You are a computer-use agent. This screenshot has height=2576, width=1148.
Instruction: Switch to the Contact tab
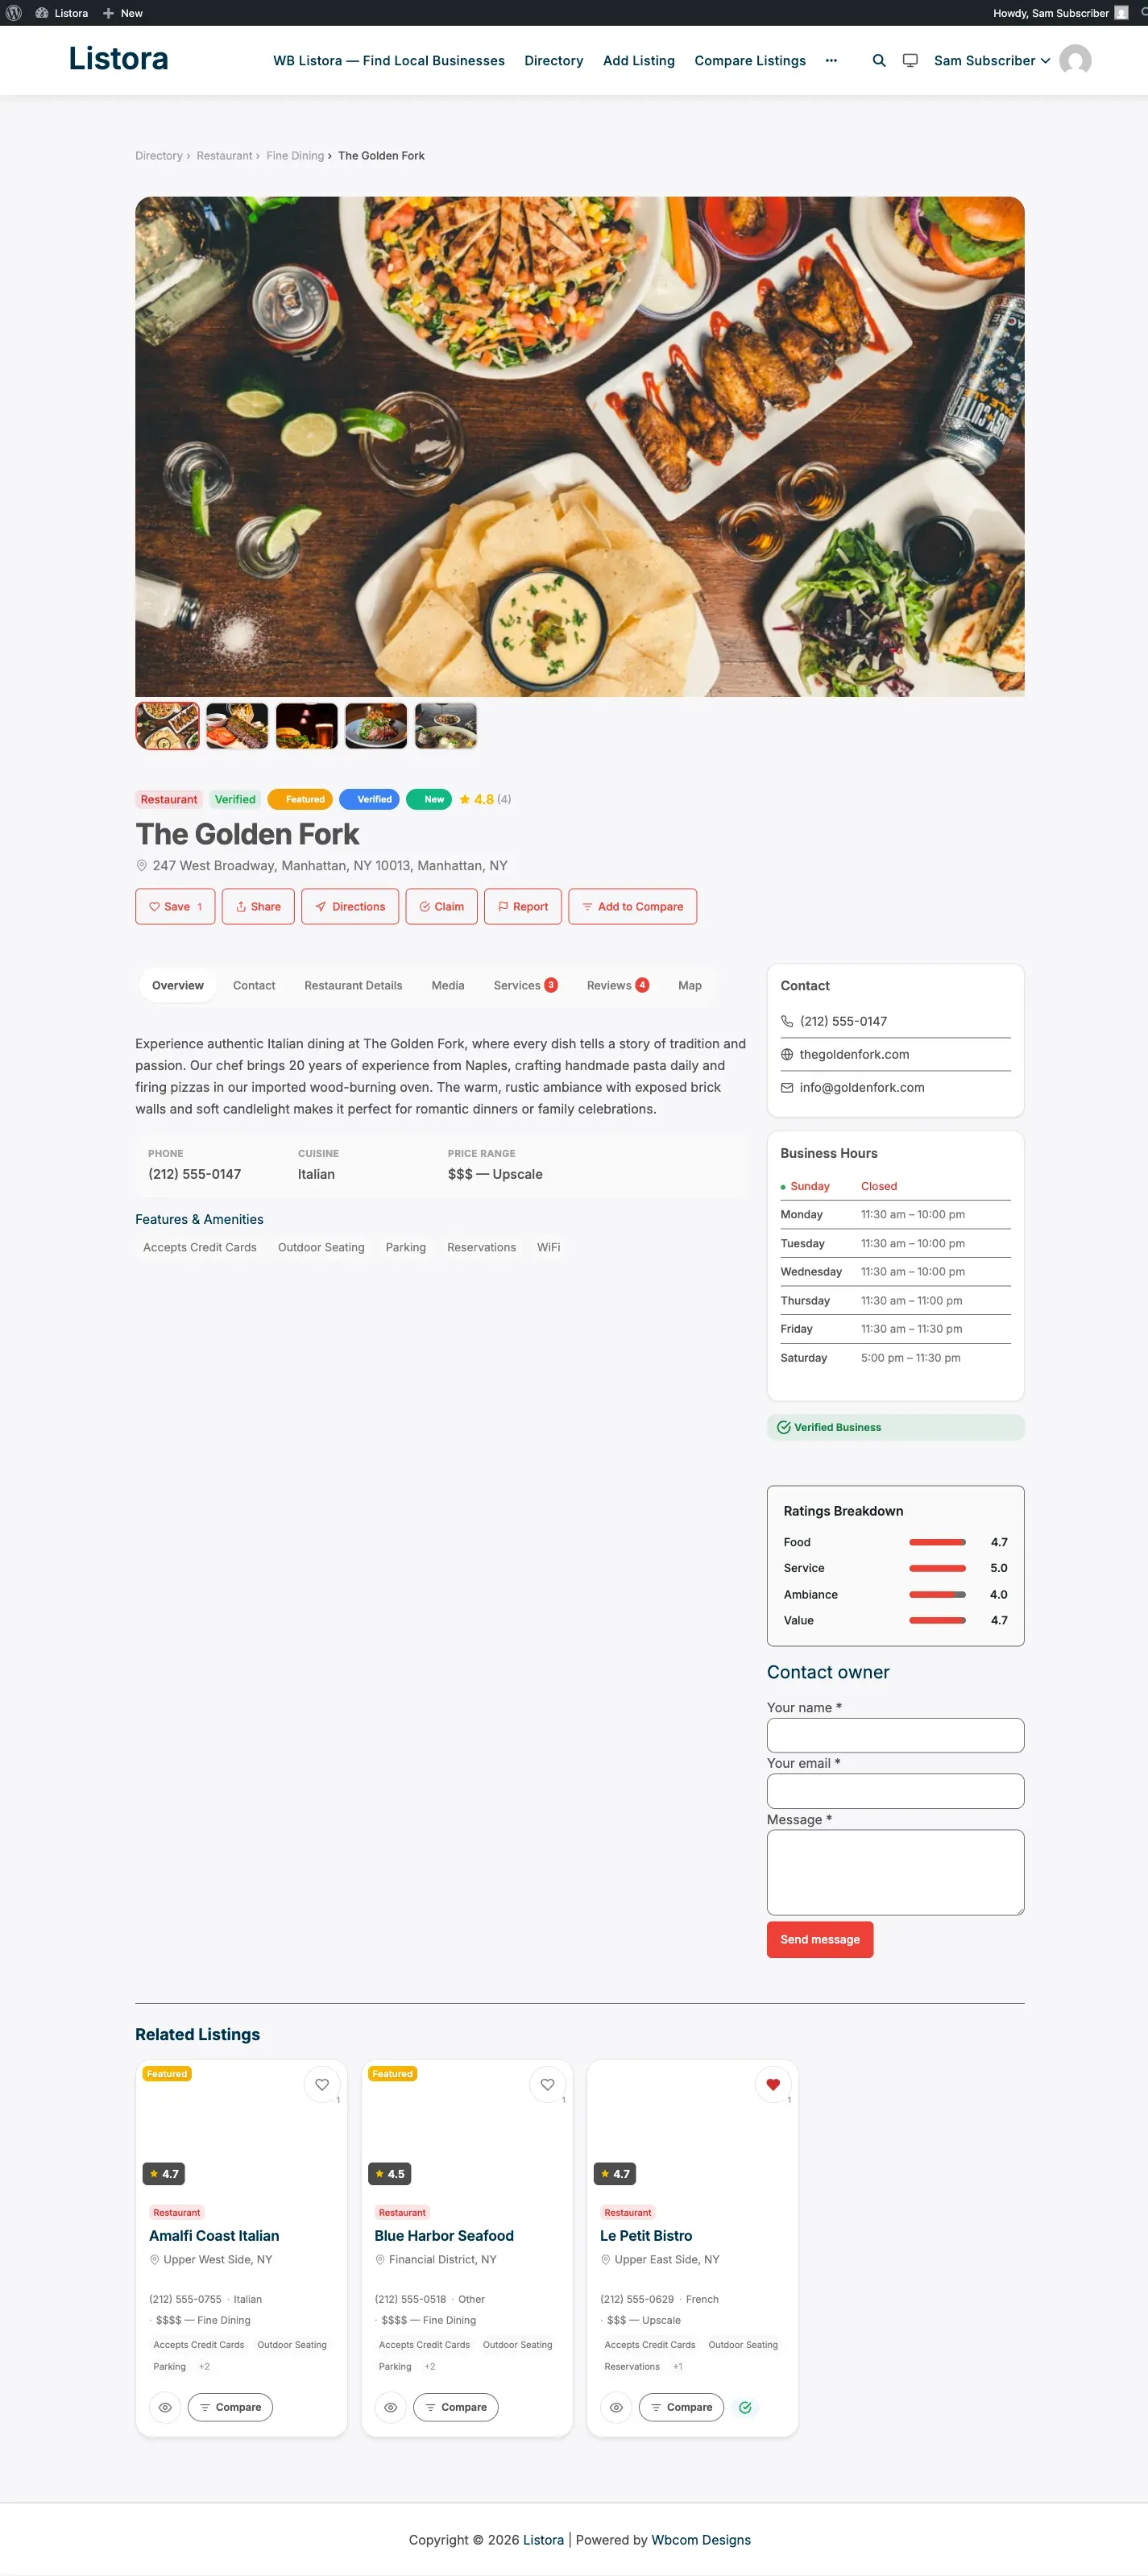254,986
